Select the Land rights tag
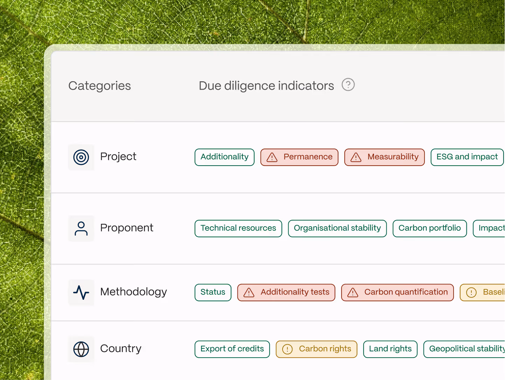 pos(390,349)
